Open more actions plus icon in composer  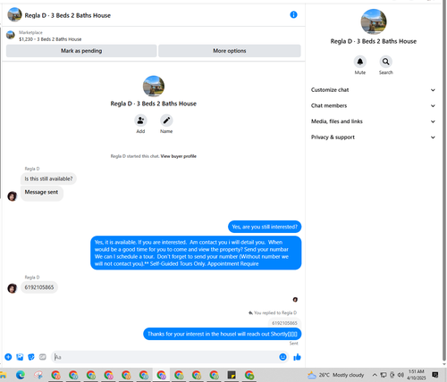point(8,357)
